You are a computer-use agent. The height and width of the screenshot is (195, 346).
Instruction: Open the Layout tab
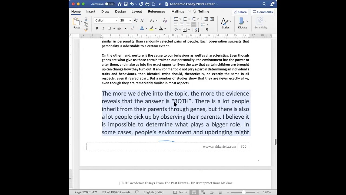[x=137, y=12]
